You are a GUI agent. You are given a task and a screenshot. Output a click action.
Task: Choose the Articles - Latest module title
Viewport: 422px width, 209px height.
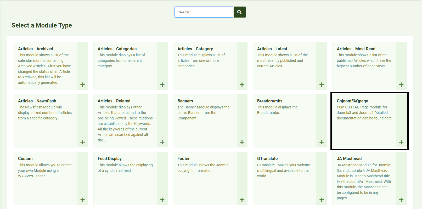pyautogui.click(x=272, y=49)
